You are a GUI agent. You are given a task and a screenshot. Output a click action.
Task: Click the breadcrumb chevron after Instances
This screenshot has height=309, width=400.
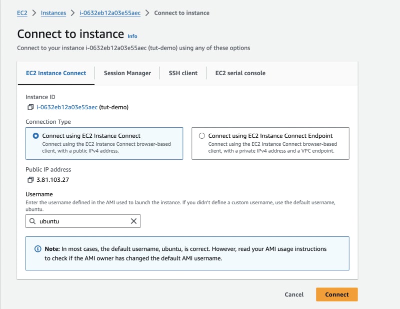(x=73, y=13)
